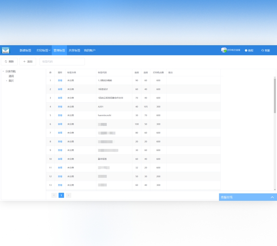Image resolution: width=277 pixels, height=246 pixels.
Task: Click the printer connected status icon
Action: [224, 50]
